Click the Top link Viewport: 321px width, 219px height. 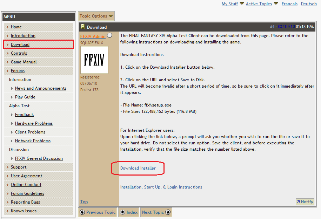84,202
